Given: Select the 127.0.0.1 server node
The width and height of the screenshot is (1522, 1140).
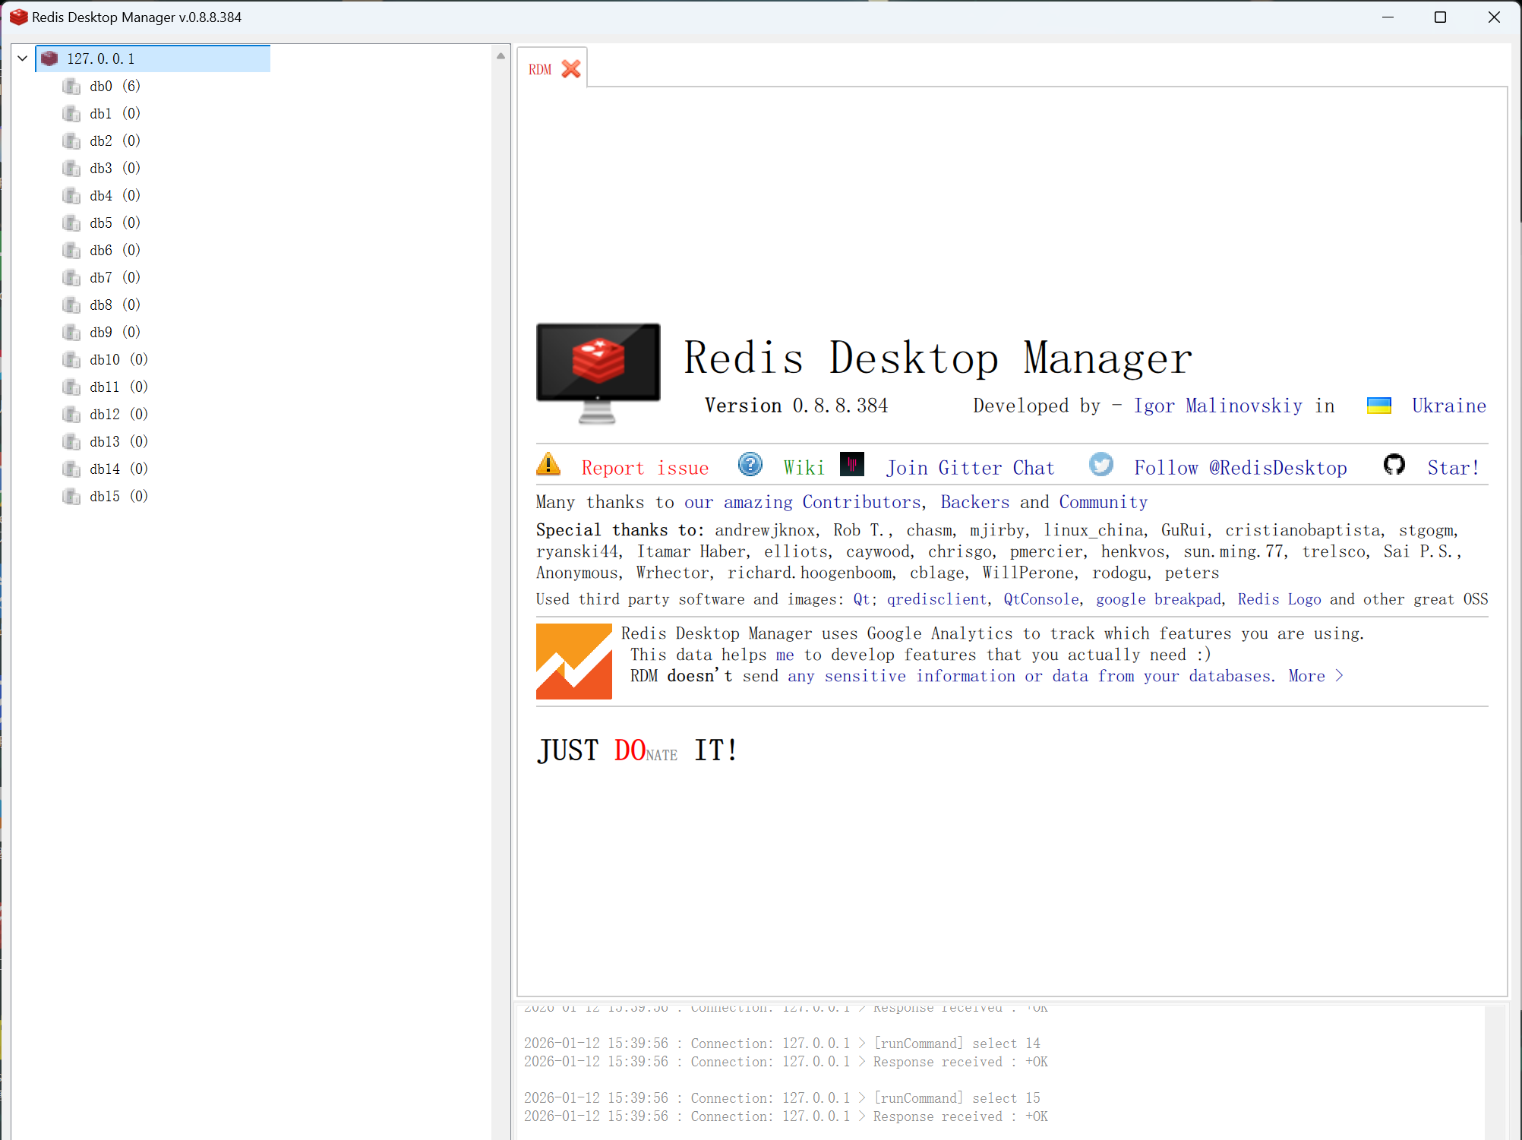Looking at the screenshot, I should [101, 58].
